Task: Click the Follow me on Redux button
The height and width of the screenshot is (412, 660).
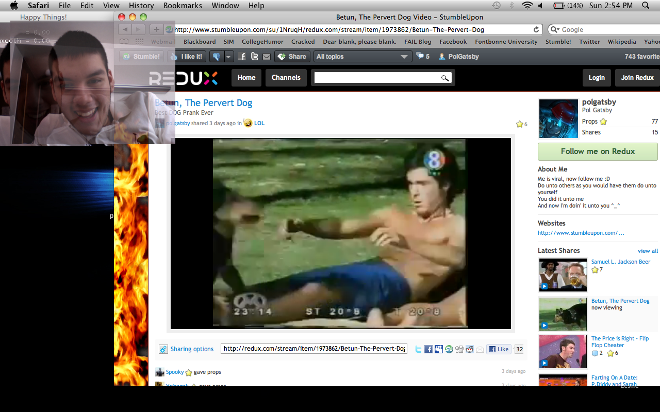Action: click(598, 151)
